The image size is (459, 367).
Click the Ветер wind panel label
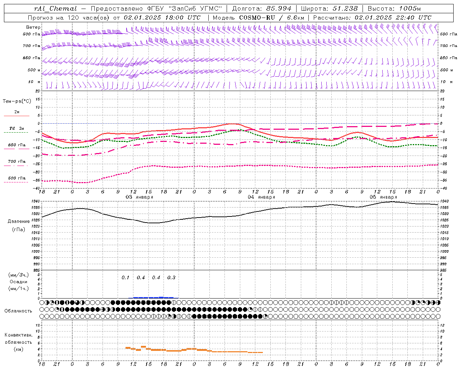33,27
